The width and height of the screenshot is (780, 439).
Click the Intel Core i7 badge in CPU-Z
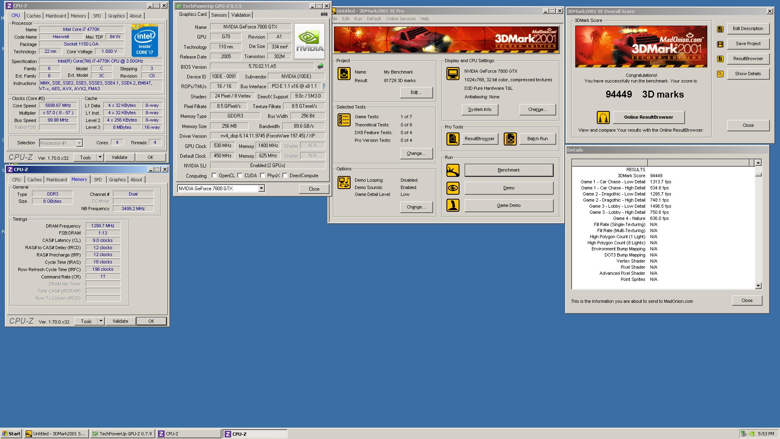click(x=145, y=41)
